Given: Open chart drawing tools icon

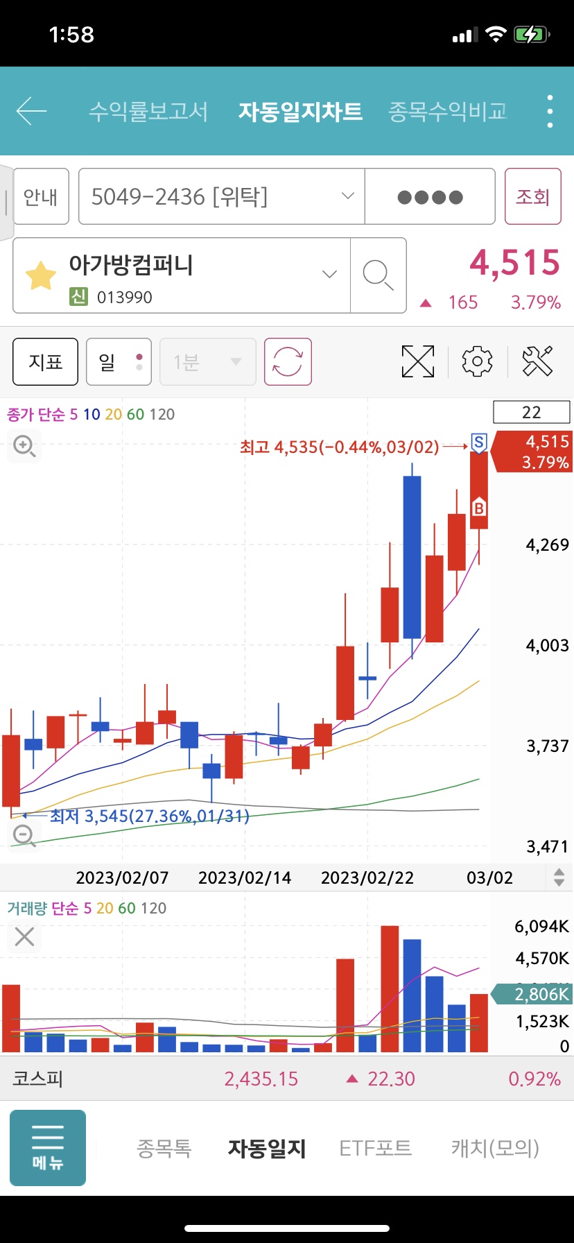Looking at the screenshot, I should (537, 361).
